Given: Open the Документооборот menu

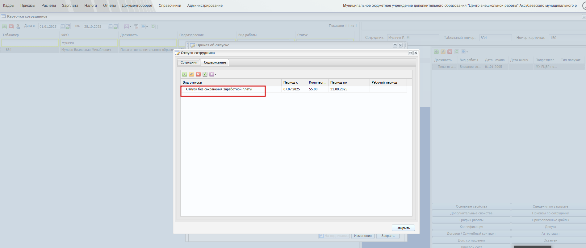Looking at the screenshot, I should pyautogui.click(x=137, y=6).
